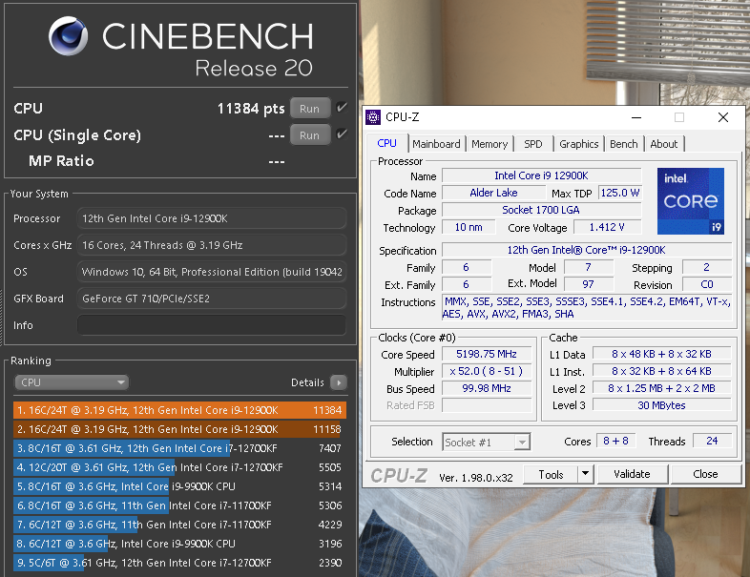Open the Memory tab
This screenshot has height=577, width=750.
490,144
